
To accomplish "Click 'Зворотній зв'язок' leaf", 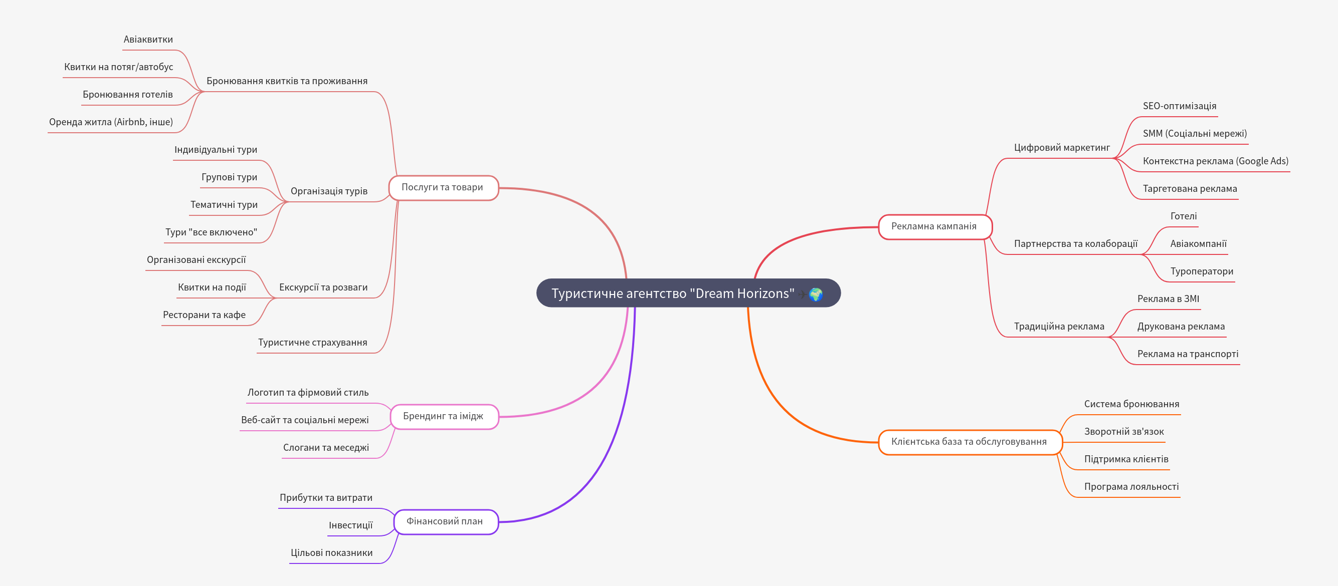I will [x=1123, y=431].
